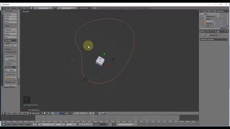
Task: Click the pivot point selector icon
Action: coord(49,113)
